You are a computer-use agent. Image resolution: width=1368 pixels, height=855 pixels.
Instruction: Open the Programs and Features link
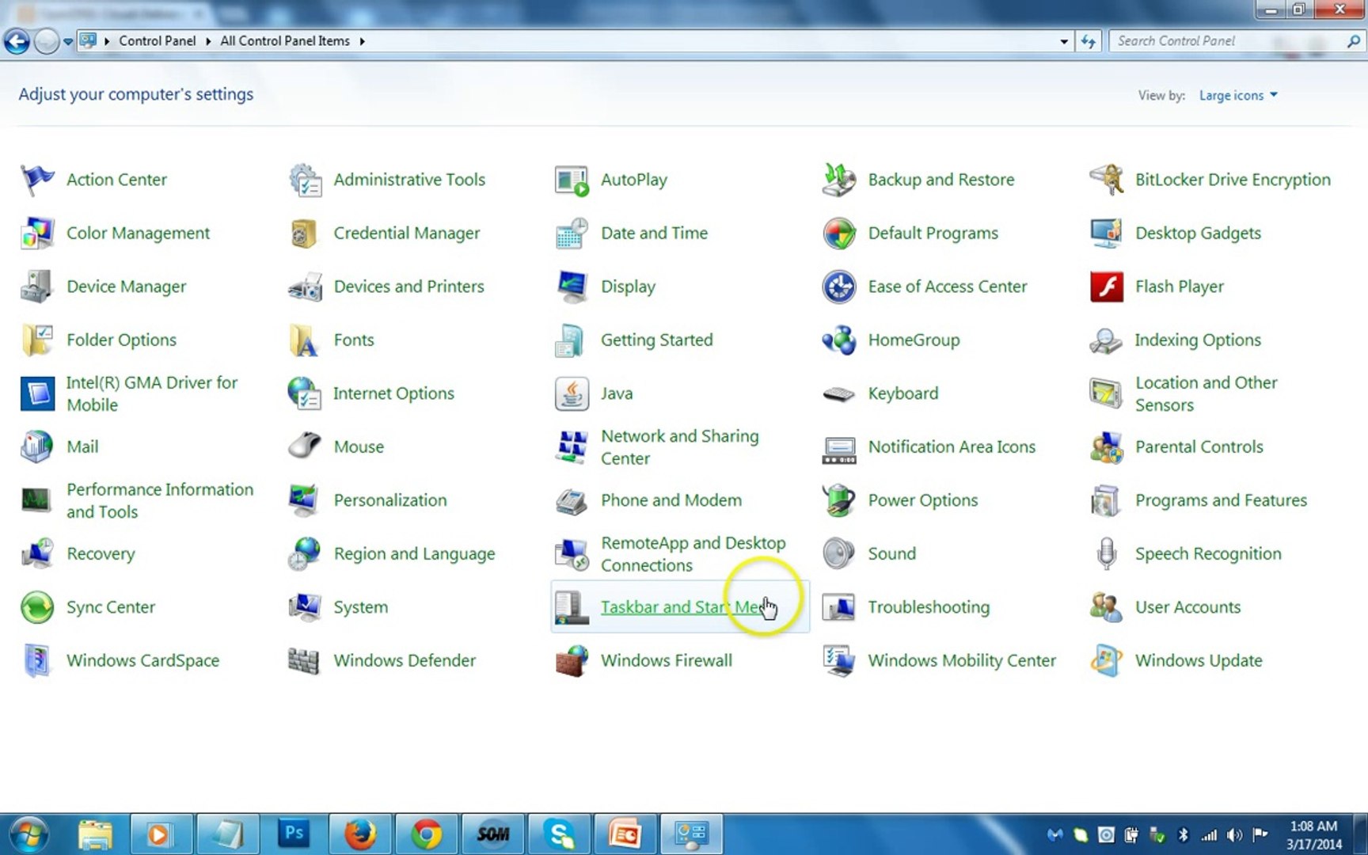(1220, 500)
